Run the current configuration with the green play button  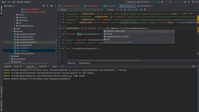[155, 2]
